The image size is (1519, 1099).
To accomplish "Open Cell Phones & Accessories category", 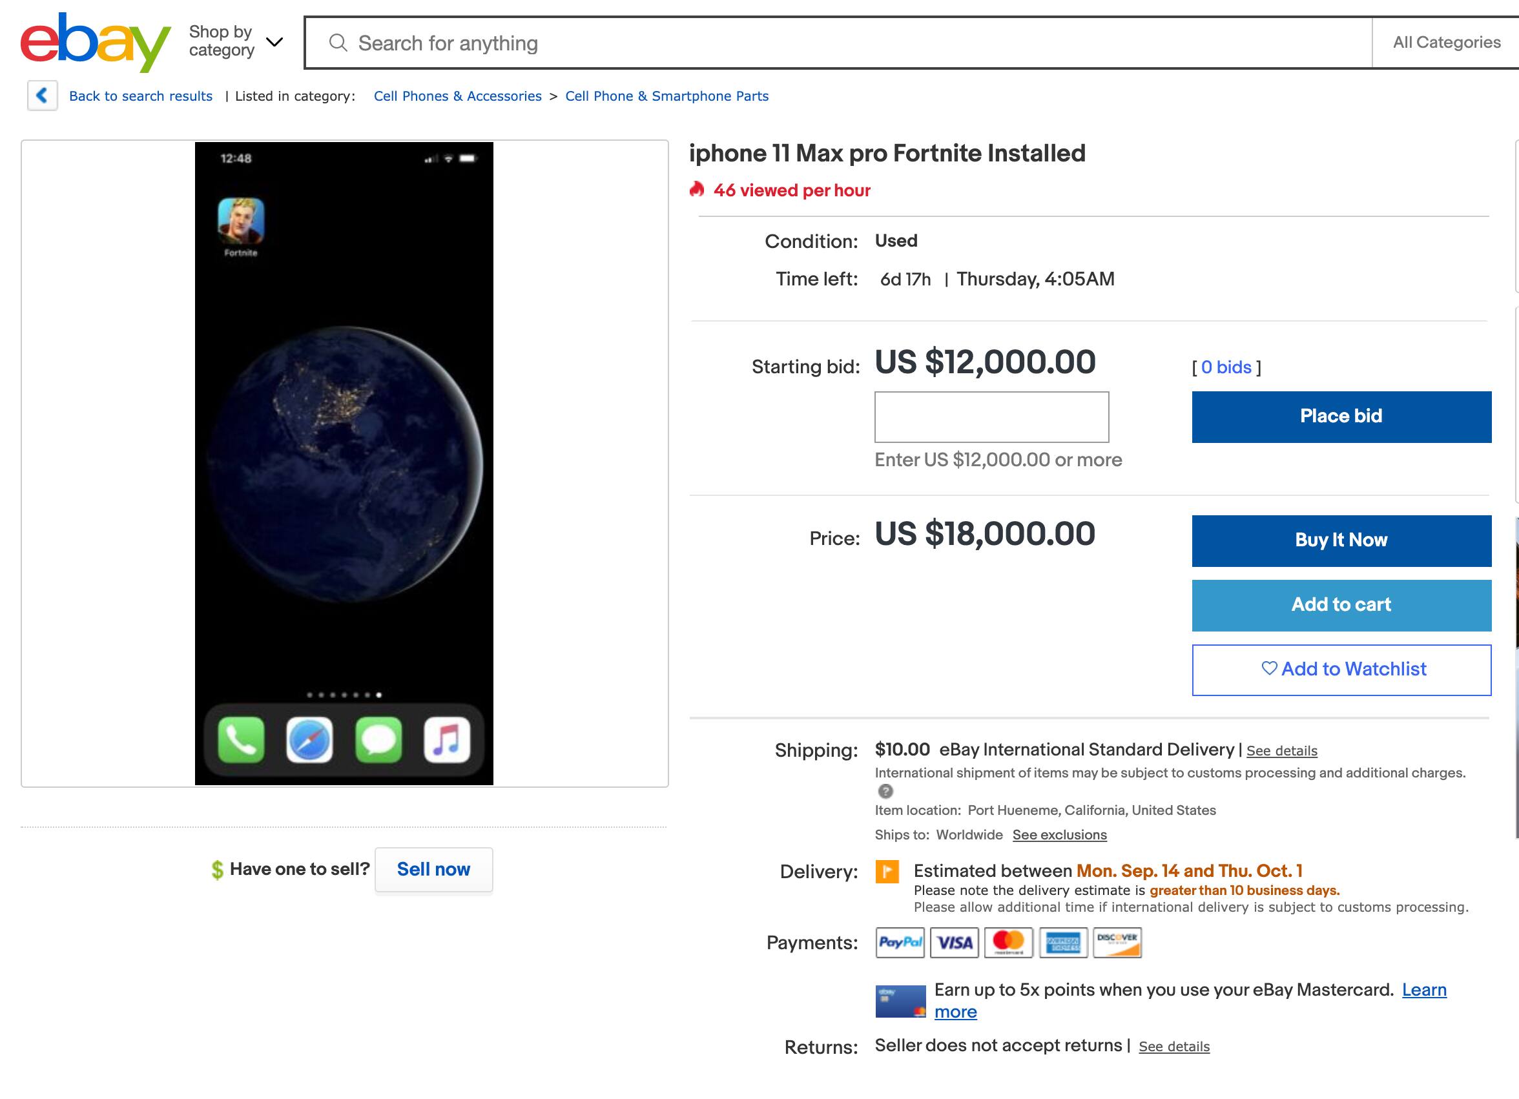I will tap(457, 96).
